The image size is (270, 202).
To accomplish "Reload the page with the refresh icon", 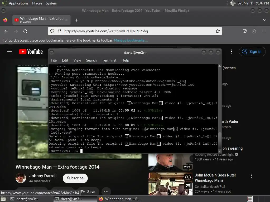I will point(25,31).
